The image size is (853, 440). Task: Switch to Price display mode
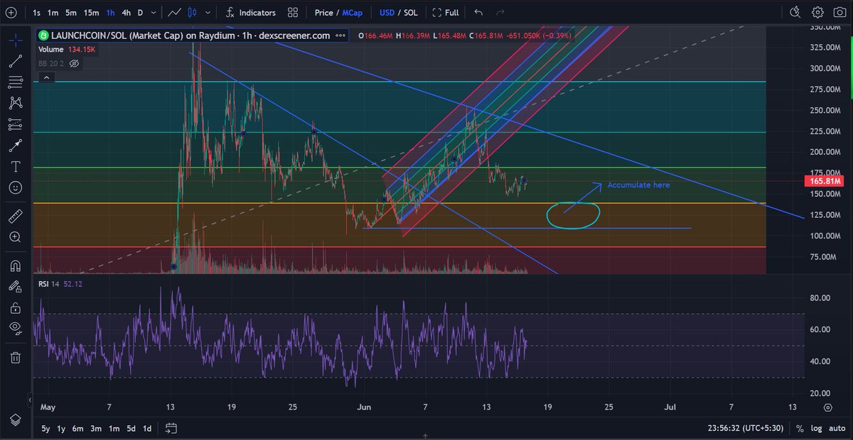coord(324,13)
